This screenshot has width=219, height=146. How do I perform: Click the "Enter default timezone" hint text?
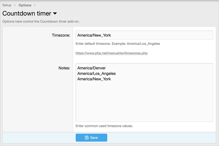tap(117, 44)
